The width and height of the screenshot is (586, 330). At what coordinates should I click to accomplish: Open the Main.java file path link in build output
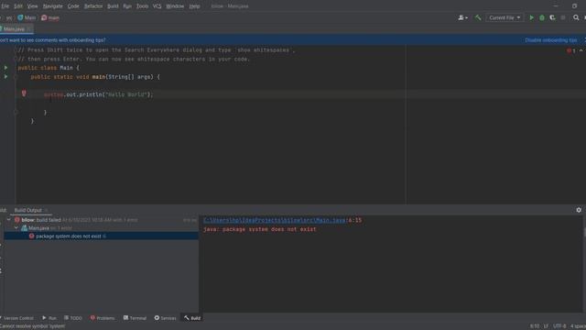point(275,220)
